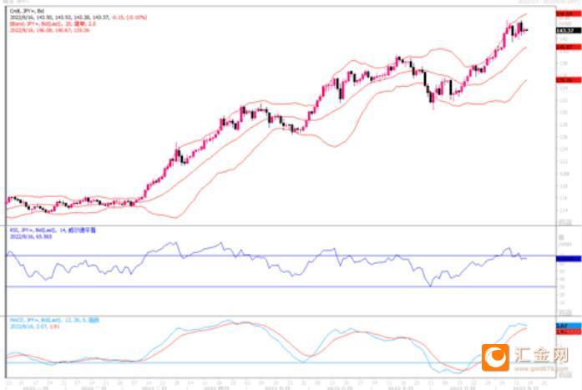Screen dimensions: 582x390
Task: Click the blue RSI value tag on axis
Action: (x=569, y=259)
